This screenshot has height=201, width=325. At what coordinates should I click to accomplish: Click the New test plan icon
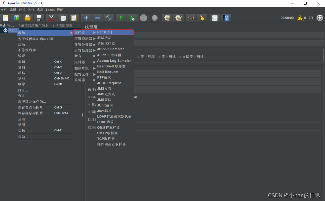(x=6, y=18)
